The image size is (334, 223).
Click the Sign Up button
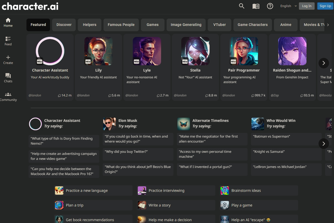pos(325,6)
